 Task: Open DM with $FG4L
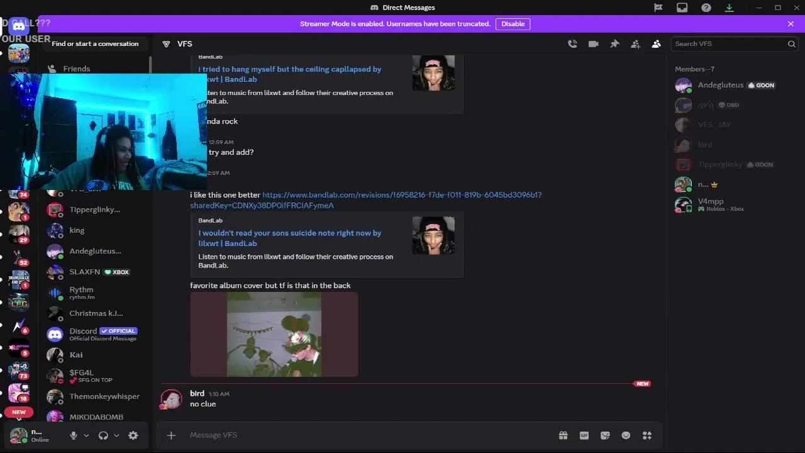[96, 376]
